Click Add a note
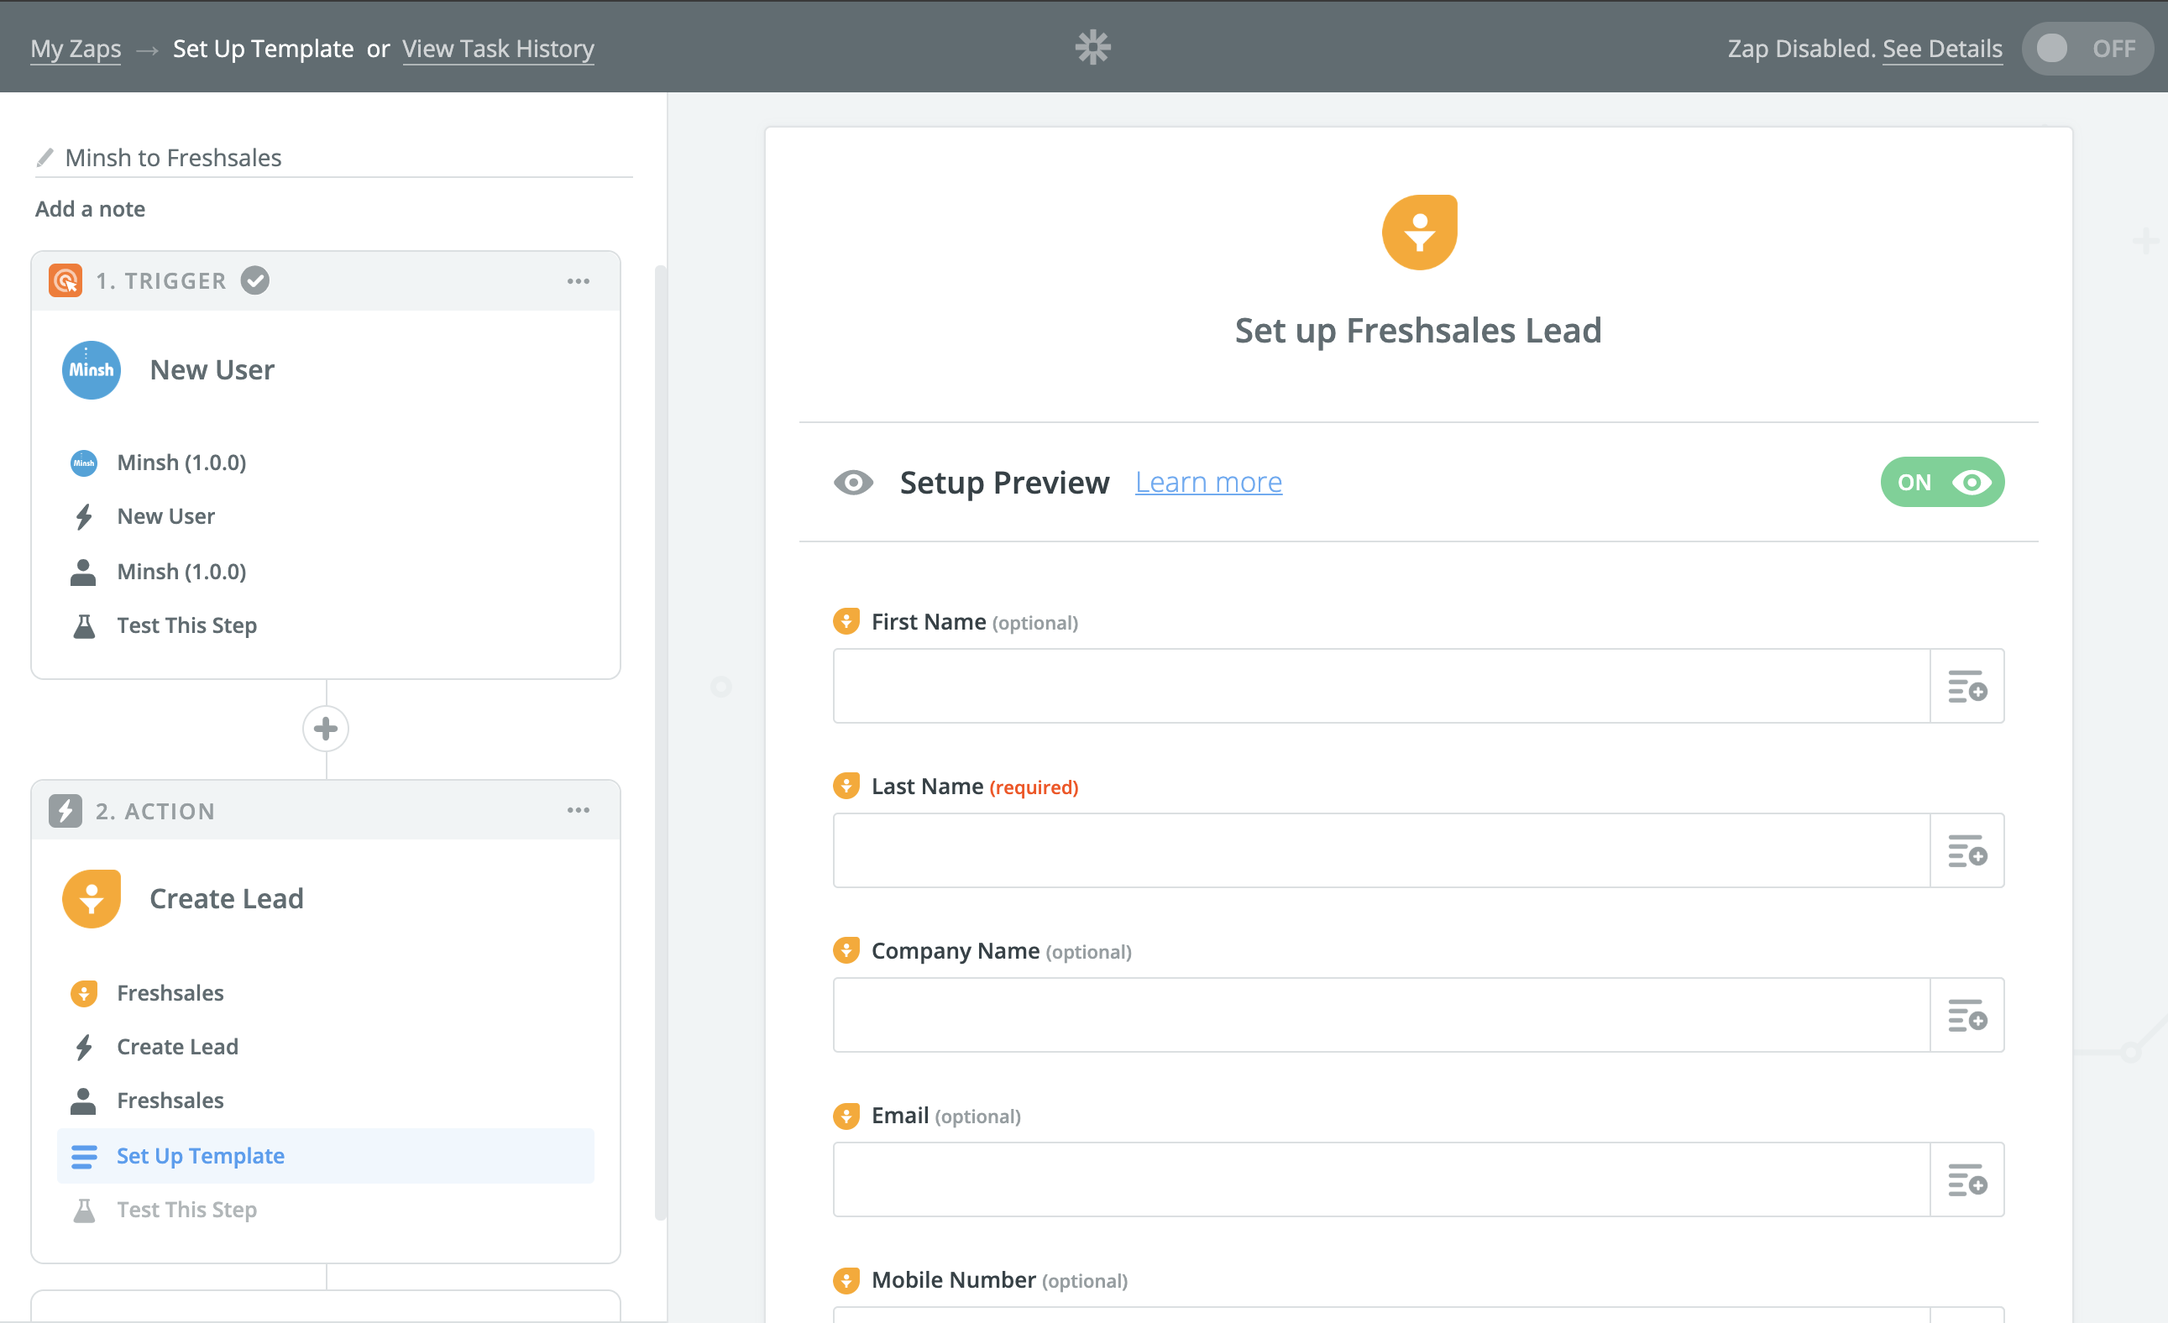This screenshot has height=1323, width=2168. pyautogui.click(x=90, y=208)
